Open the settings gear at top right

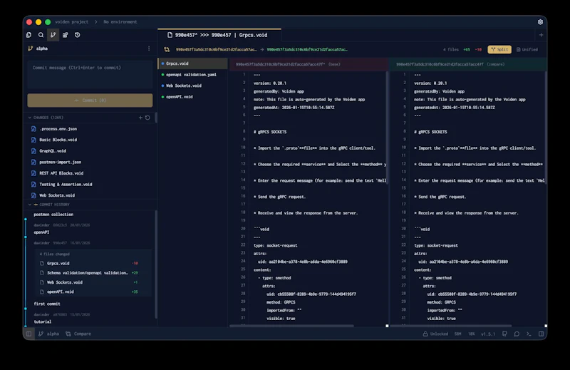pyautogui.click(x=540, y=22)
